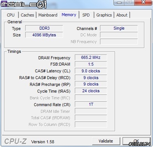Click the grayed Row To Column (tRCD) label

point(49,125)
